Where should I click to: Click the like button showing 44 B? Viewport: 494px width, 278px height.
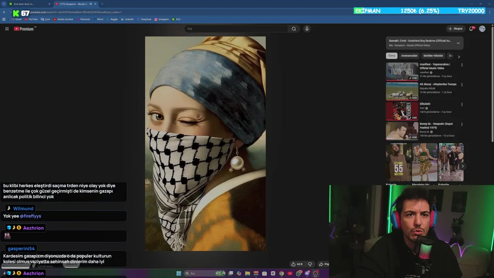(297, 264)
